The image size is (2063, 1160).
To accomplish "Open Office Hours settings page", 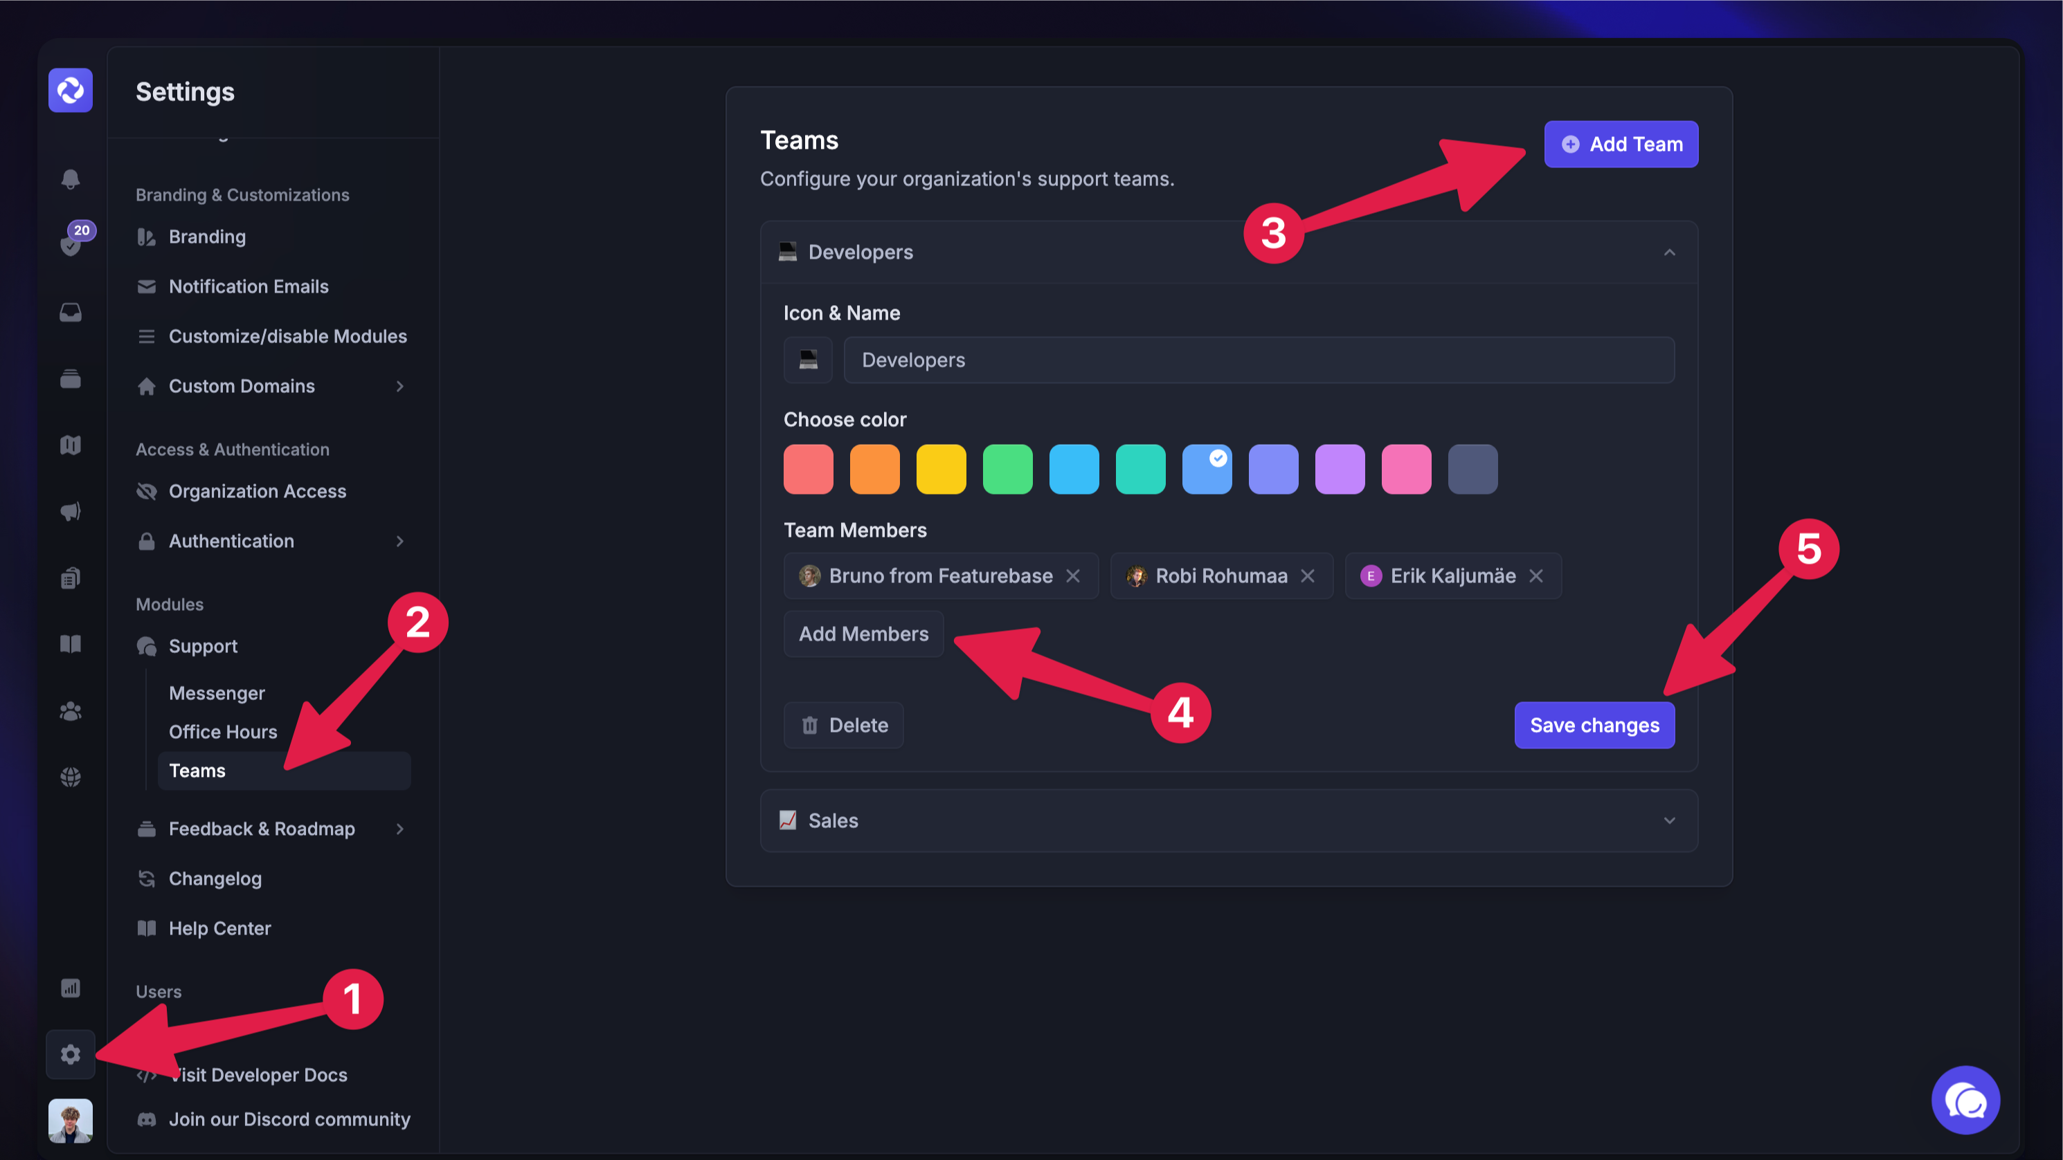I will click(223, 732).
